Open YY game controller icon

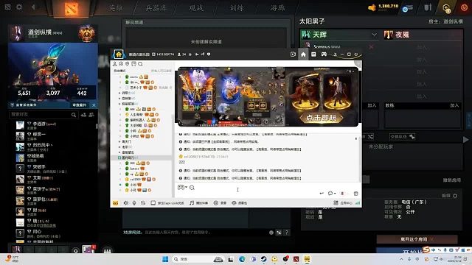pos(324,54)
